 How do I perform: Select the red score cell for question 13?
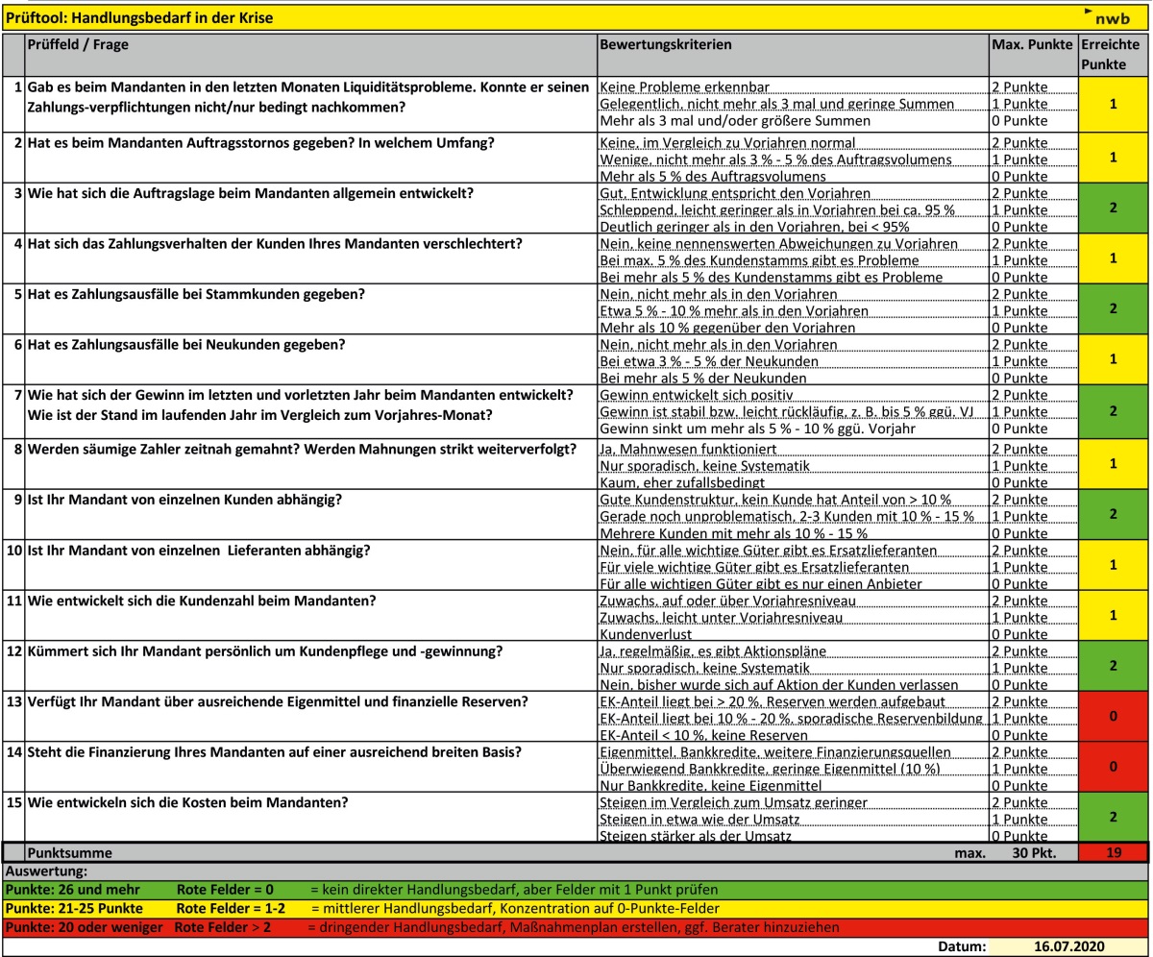pos(1112,717)
